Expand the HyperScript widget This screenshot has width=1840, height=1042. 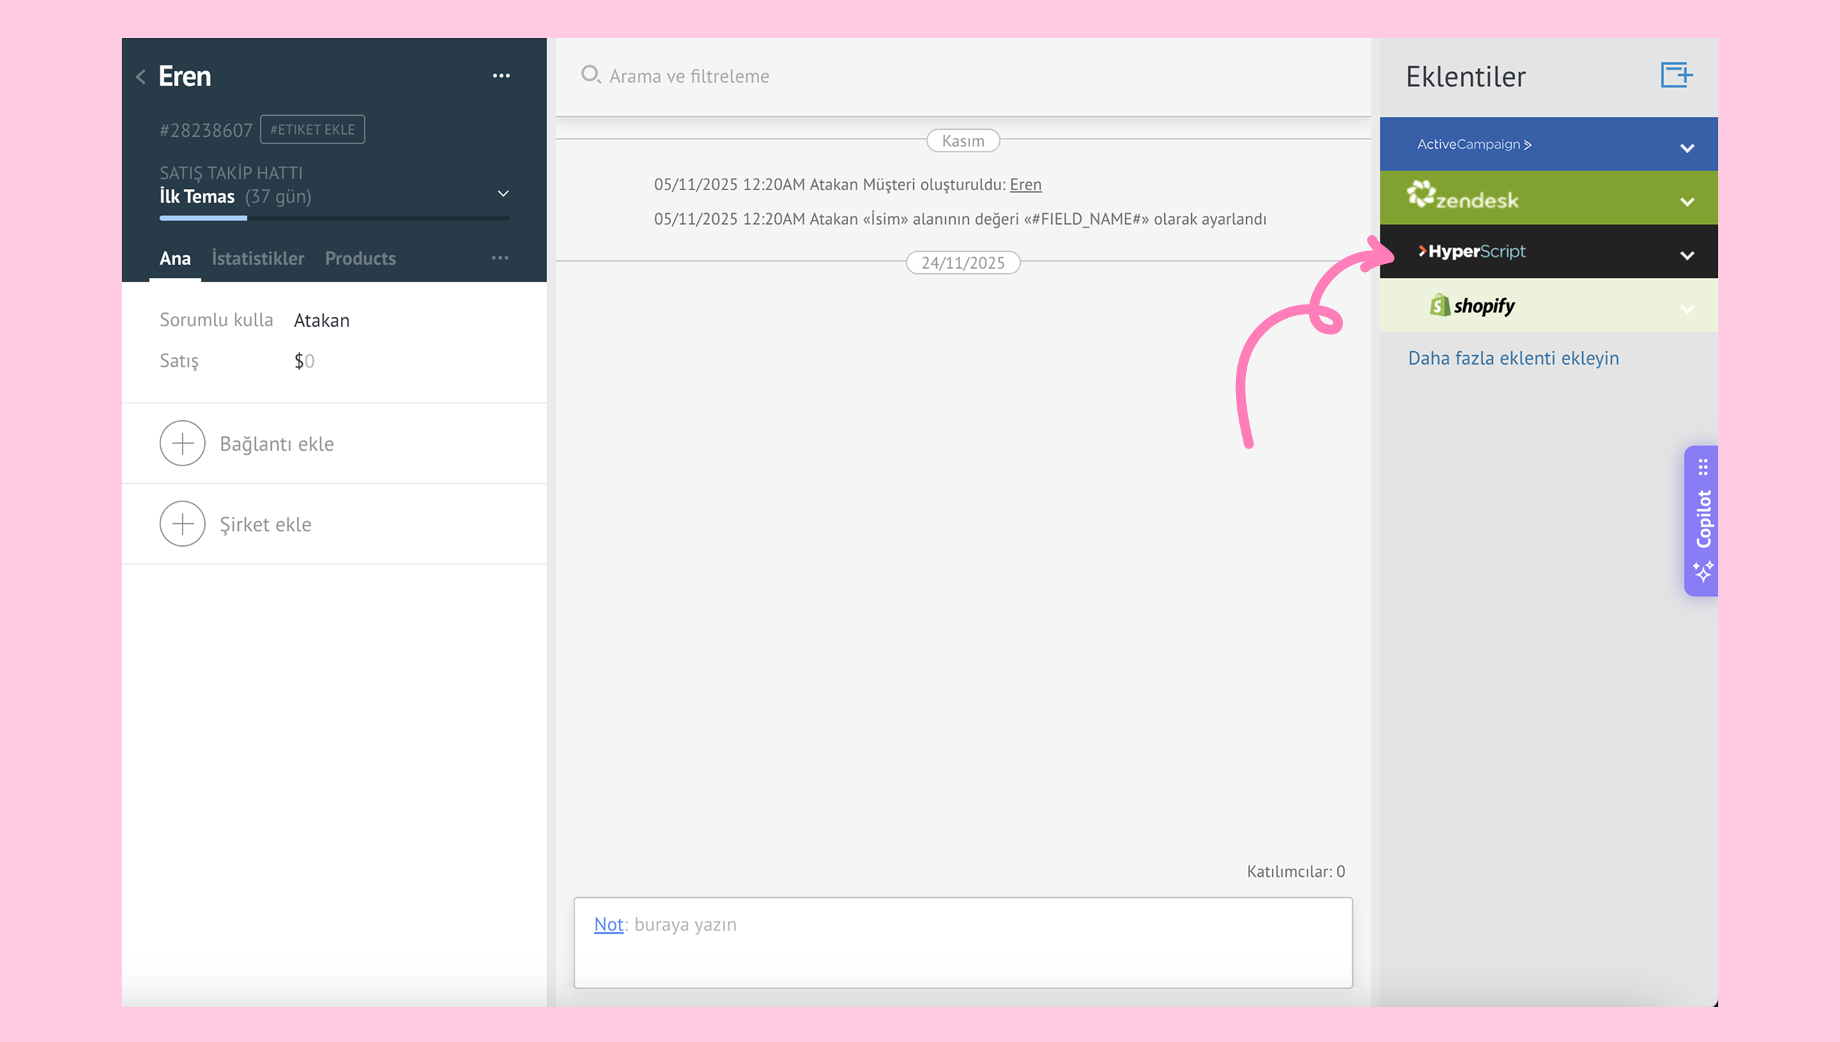click(1687, 256)
